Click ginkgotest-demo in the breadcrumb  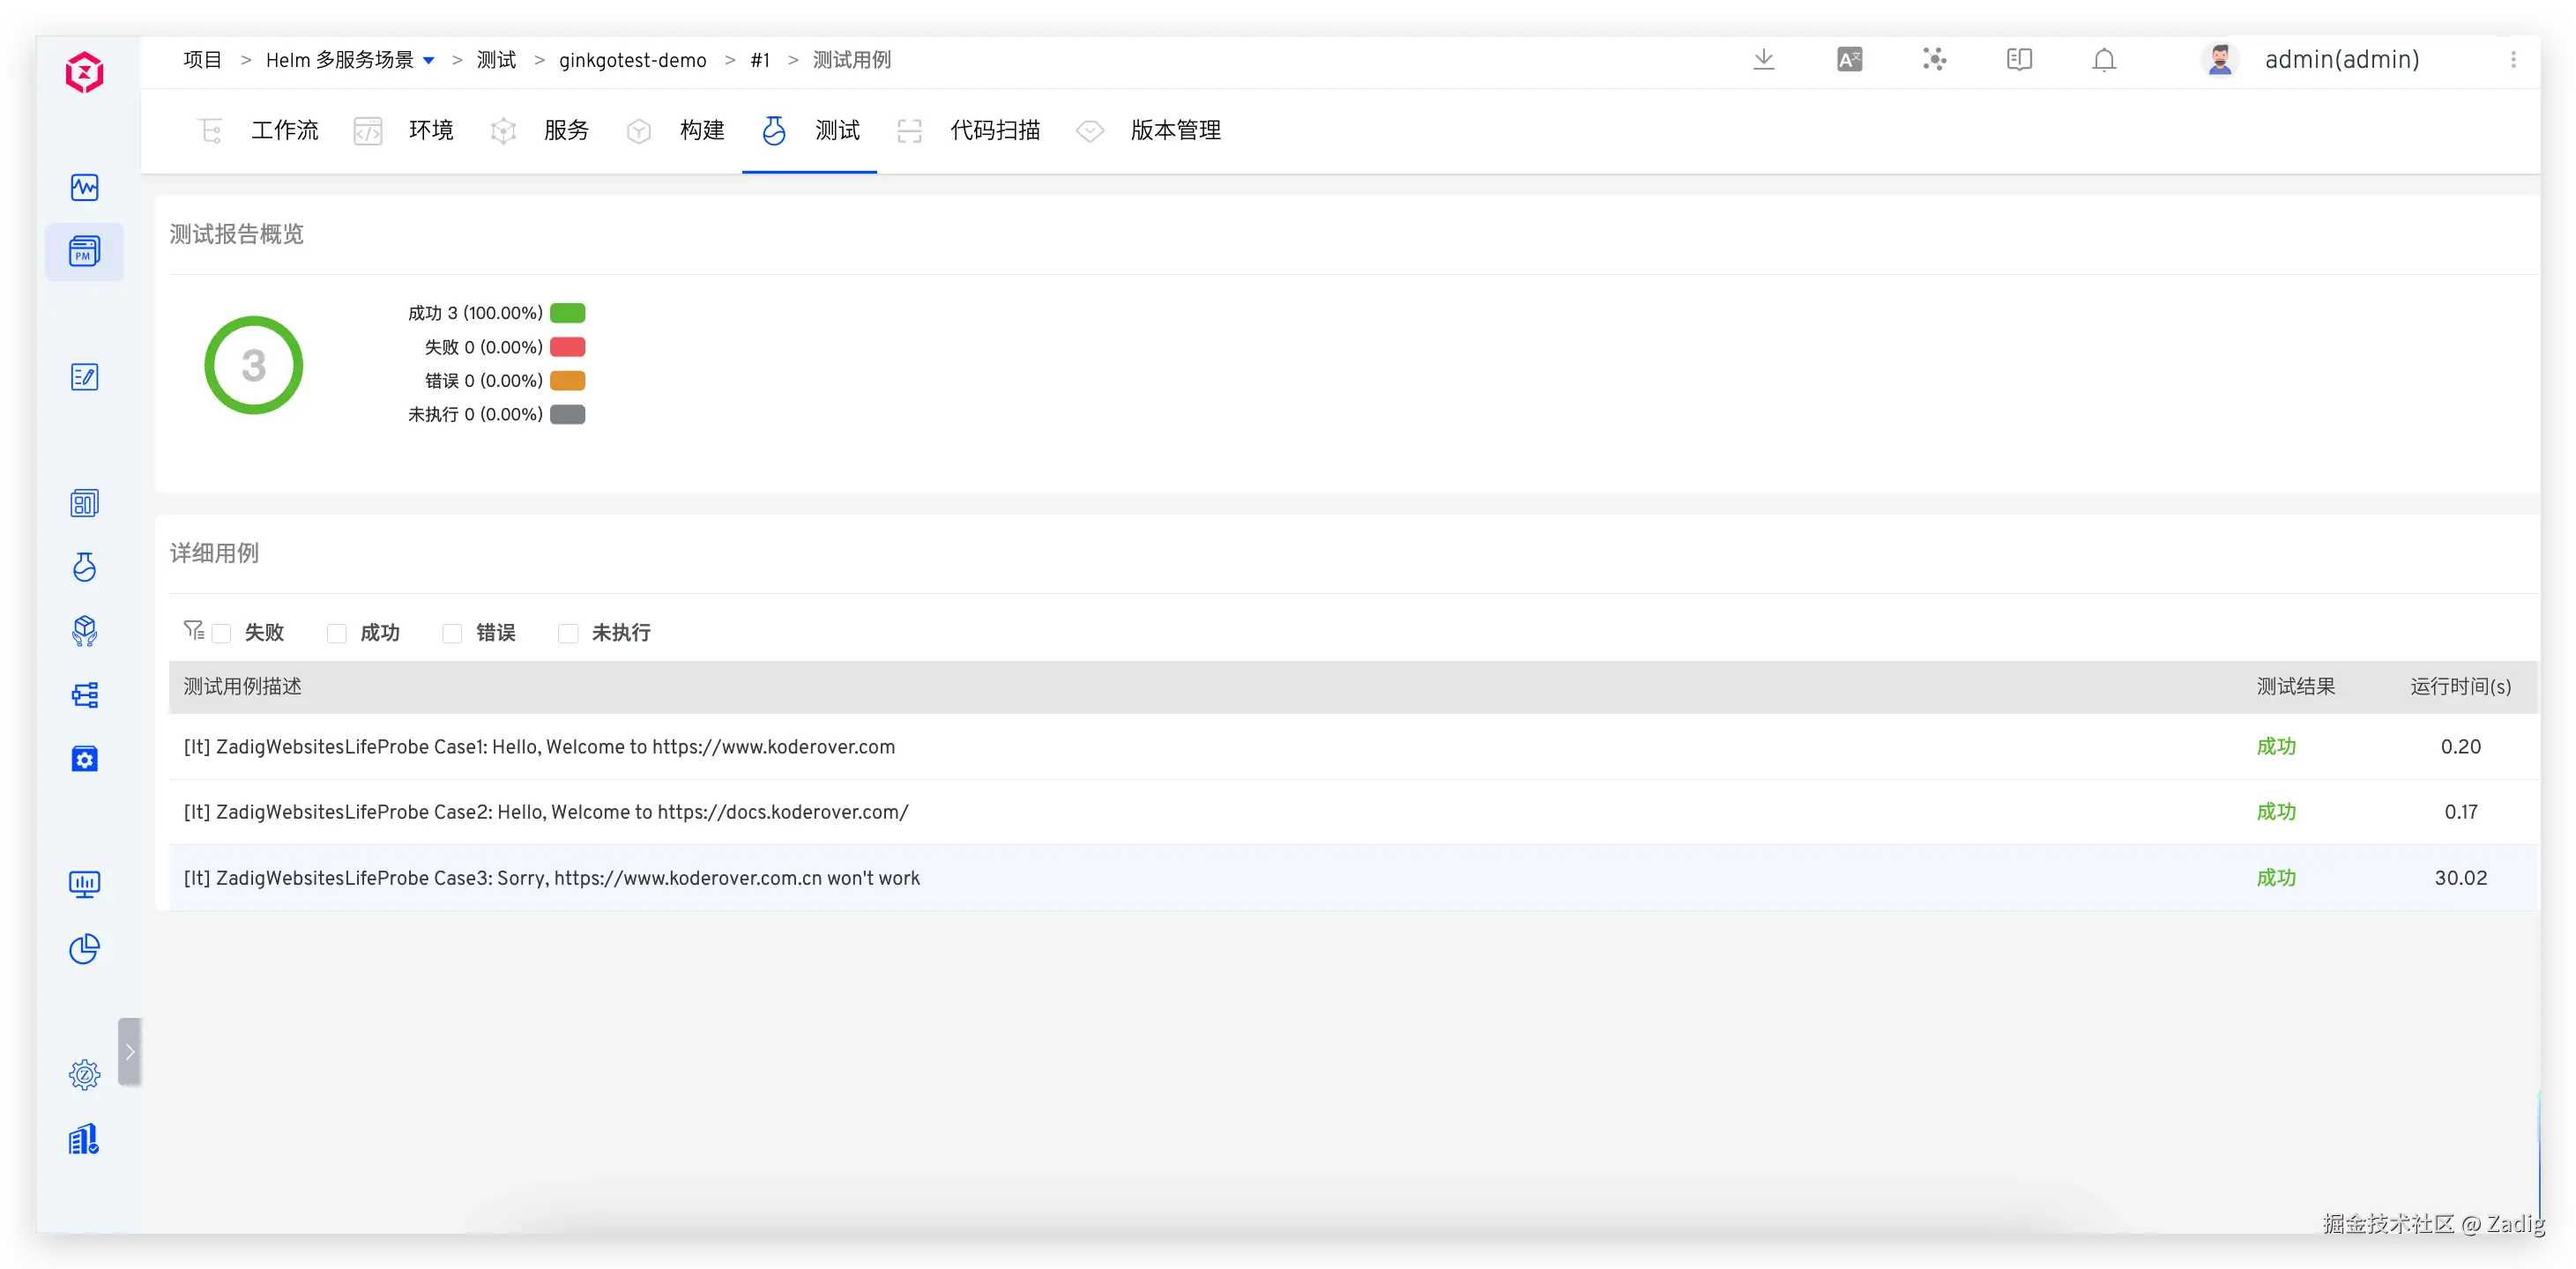(x=632, y=61)
